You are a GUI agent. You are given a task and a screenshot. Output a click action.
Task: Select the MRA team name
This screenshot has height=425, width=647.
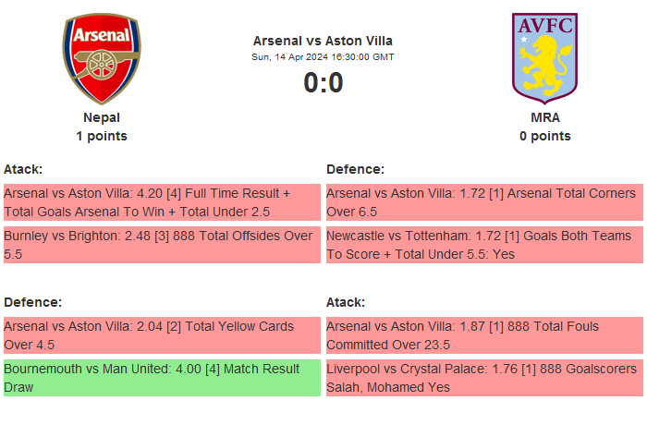[x=545, y=117]
